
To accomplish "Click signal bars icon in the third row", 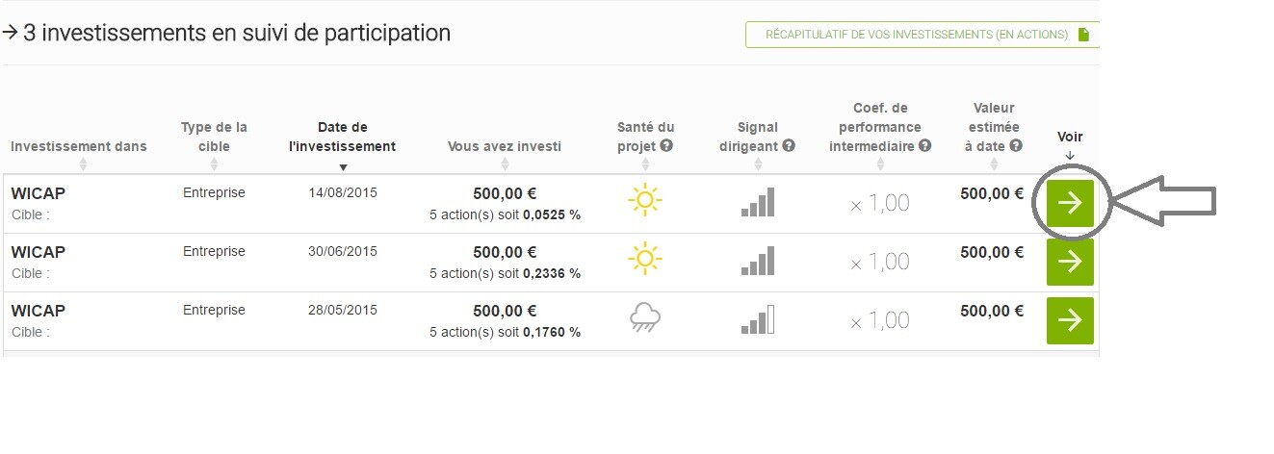I will point(758,319).
